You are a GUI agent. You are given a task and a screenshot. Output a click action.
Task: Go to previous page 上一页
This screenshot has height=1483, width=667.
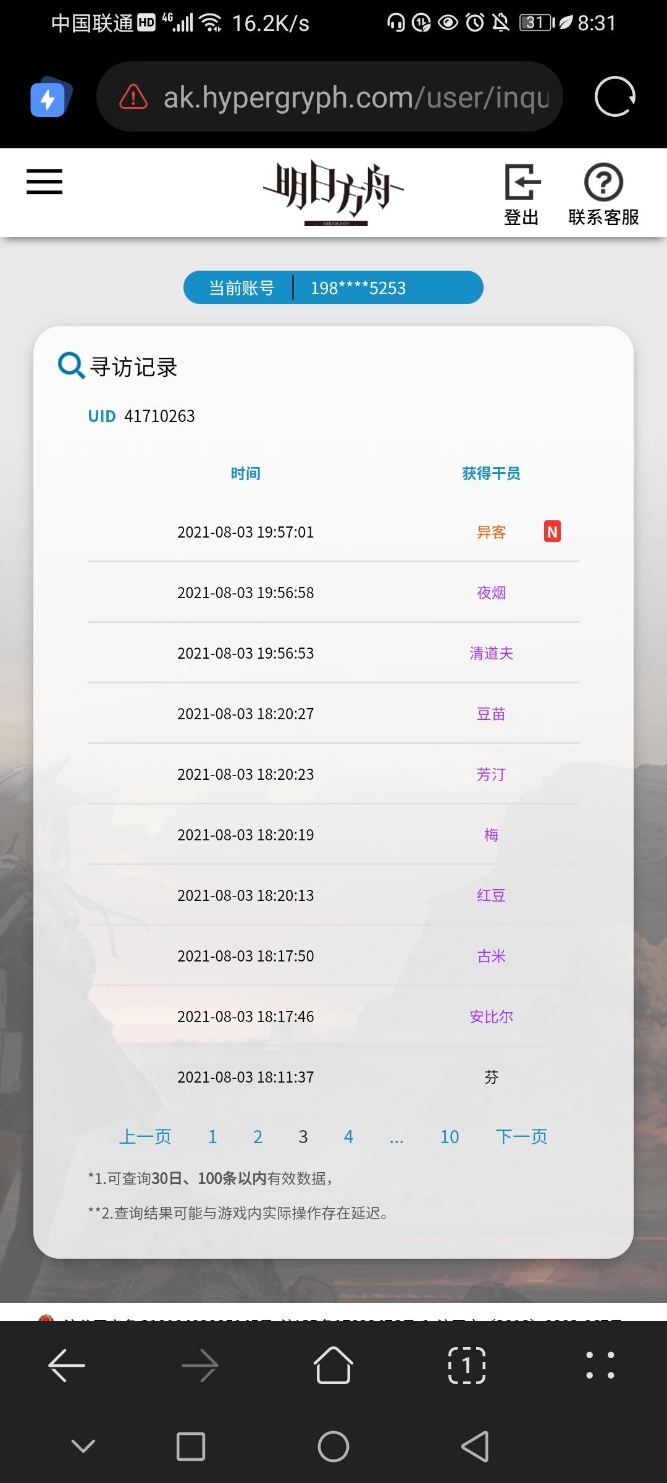(x=145, y=1137)
